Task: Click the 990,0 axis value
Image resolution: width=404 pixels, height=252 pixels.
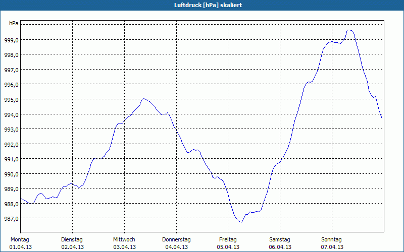Action: point(12,174)
